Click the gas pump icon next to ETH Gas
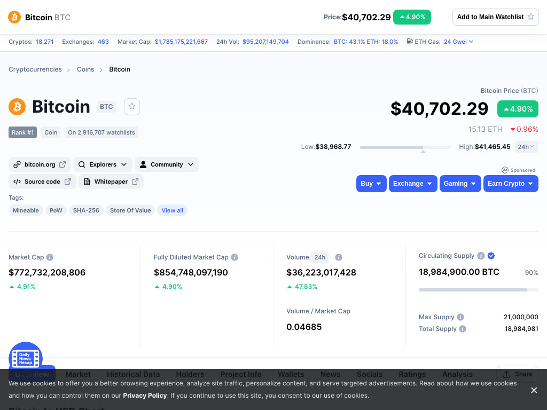Screen dimensions: 547x410 (410, 42)
